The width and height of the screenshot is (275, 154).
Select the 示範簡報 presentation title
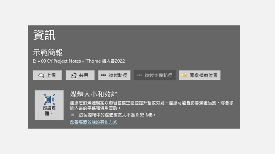tap(48, 53)
